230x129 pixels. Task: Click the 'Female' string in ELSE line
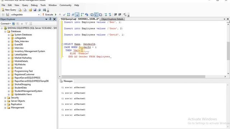[x=83, y=53]
